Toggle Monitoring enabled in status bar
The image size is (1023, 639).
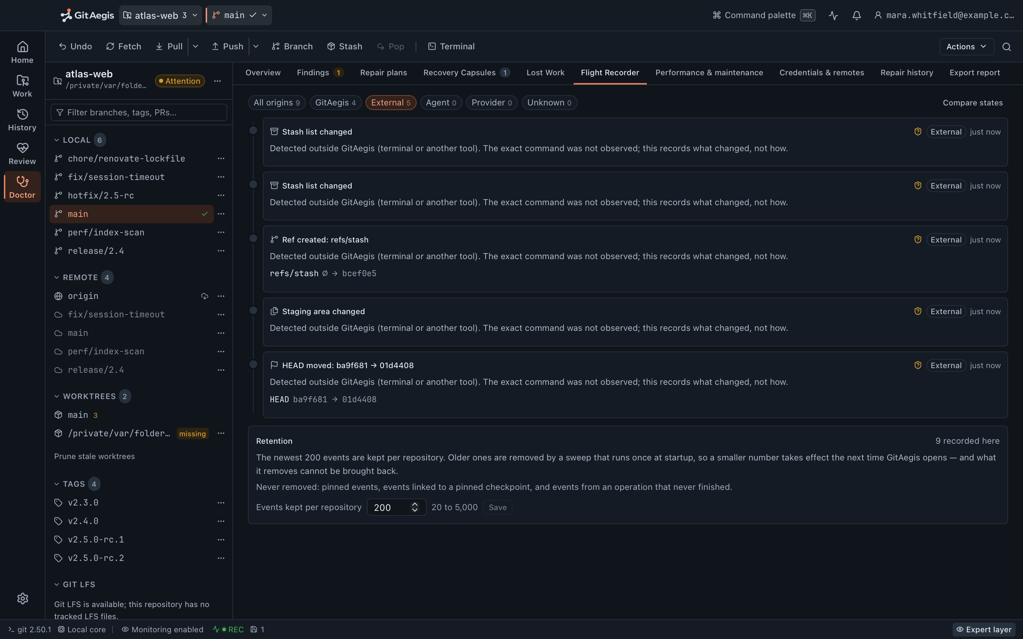pyautogui.click(x=162, y=629)
